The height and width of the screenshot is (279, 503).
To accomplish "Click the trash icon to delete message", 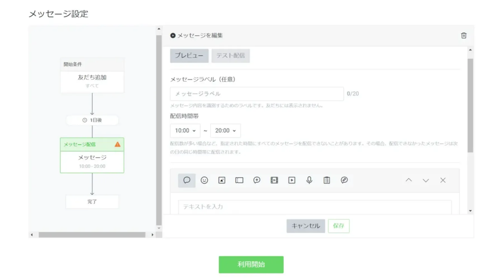I will coord(464,35).
